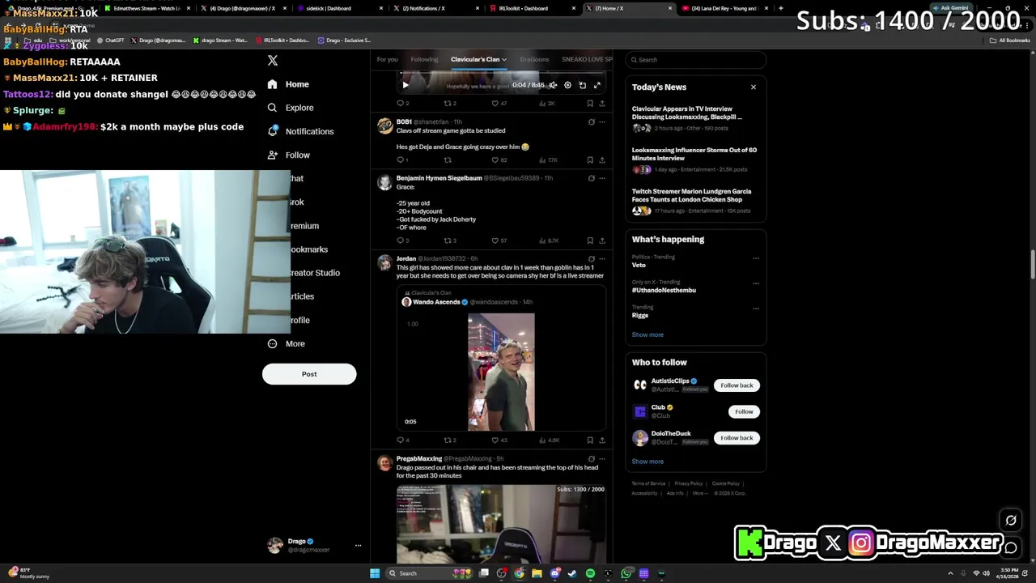Screen dimensions: 1036x583
Task: Click the Post button
Action: pyautogui.click(x=309, y=374)
